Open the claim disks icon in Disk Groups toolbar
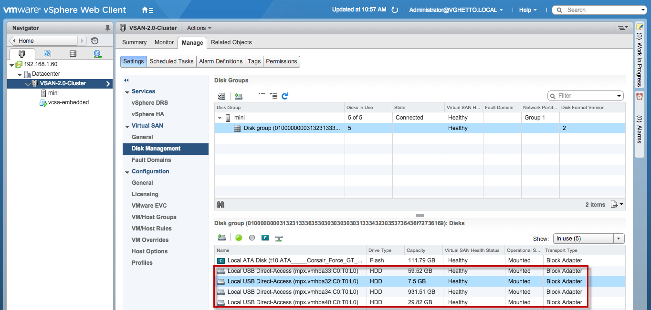Viewport: 651px width, 310px height. pos(221,95)
